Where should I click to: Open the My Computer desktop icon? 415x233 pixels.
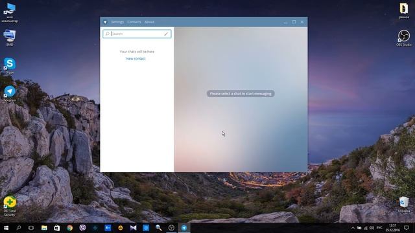[10, 12]
